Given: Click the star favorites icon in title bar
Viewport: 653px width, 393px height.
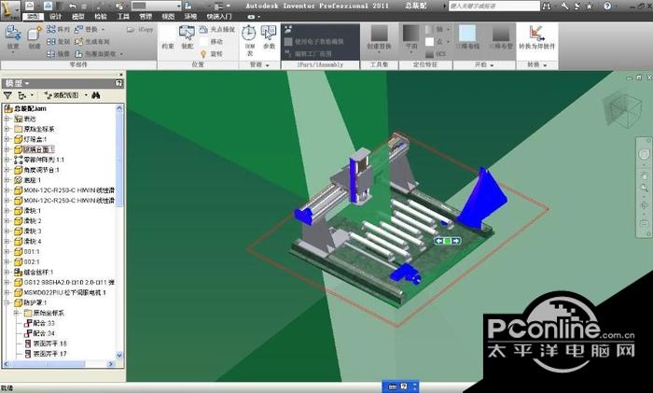Looking at the screenshot, I should click(589, 6).
